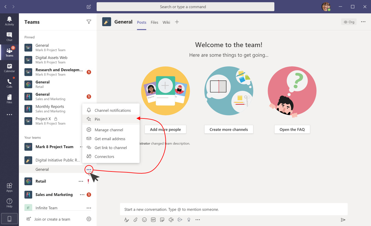The width and height of the screenshot is (371, 226).
Task: Click the search or command box
Action: [x=185, y=7]
